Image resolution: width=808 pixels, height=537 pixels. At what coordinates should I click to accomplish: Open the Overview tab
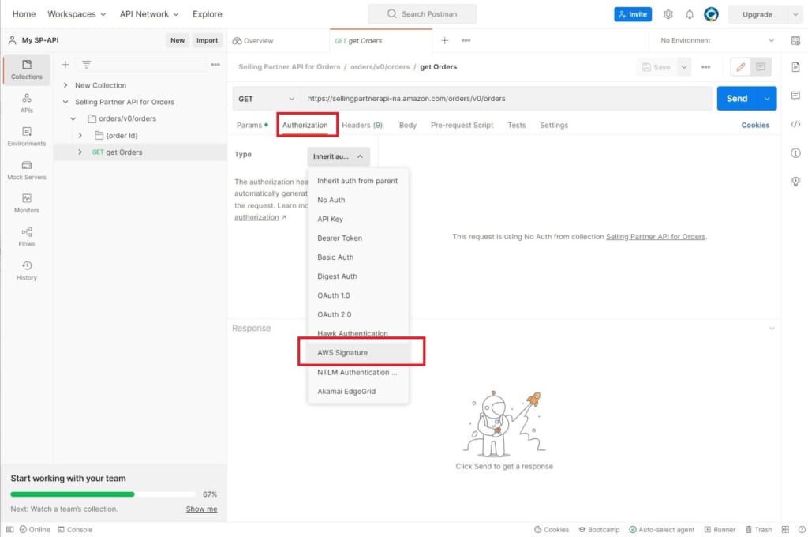click(x=253, y=41)
